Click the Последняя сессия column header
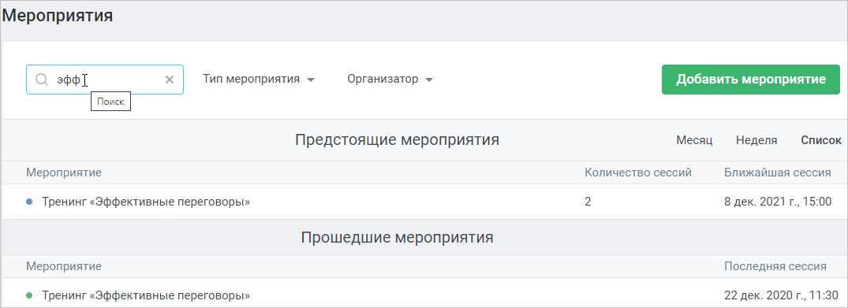The height and width of the screenshot is (308, 848). [x=775, y=266]
